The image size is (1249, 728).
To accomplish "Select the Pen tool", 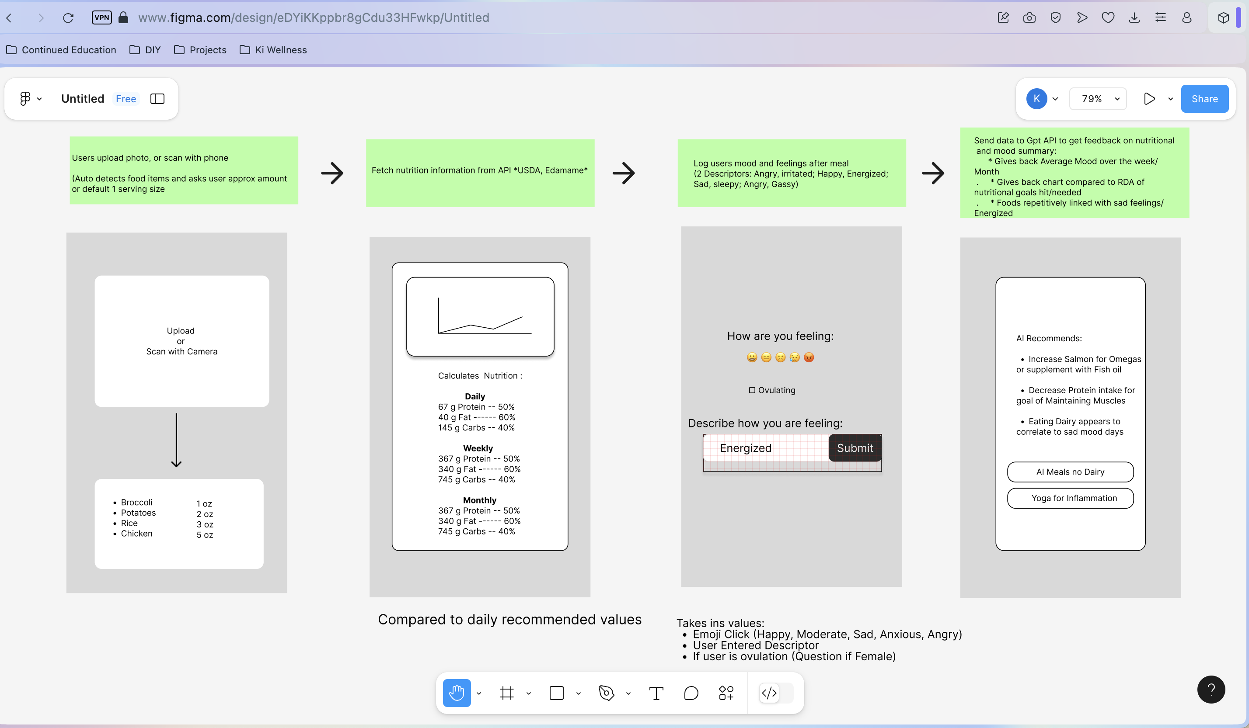I will pyautogui.click(x=606, y=693).
